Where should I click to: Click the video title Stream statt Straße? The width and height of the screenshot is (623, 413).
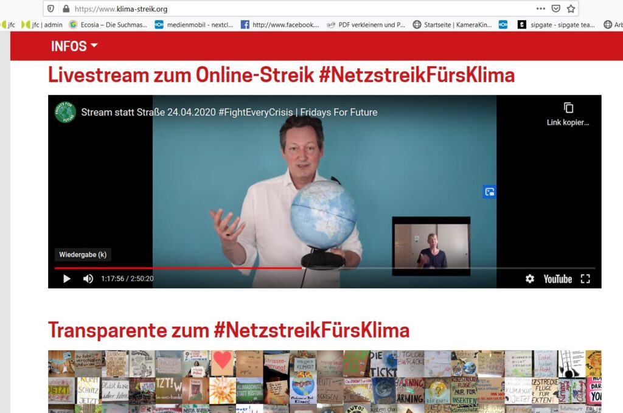[x=229, y=112]
